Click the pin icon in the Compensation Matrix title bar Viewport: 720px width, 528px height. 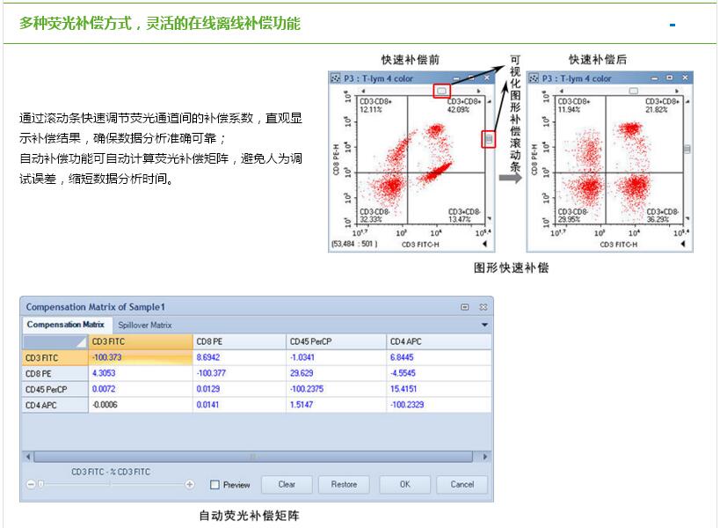point(465,307)
